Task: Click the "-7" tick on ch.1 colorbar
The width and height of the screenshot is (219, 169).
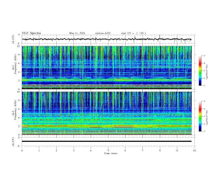Action: (x=204, y=86)
